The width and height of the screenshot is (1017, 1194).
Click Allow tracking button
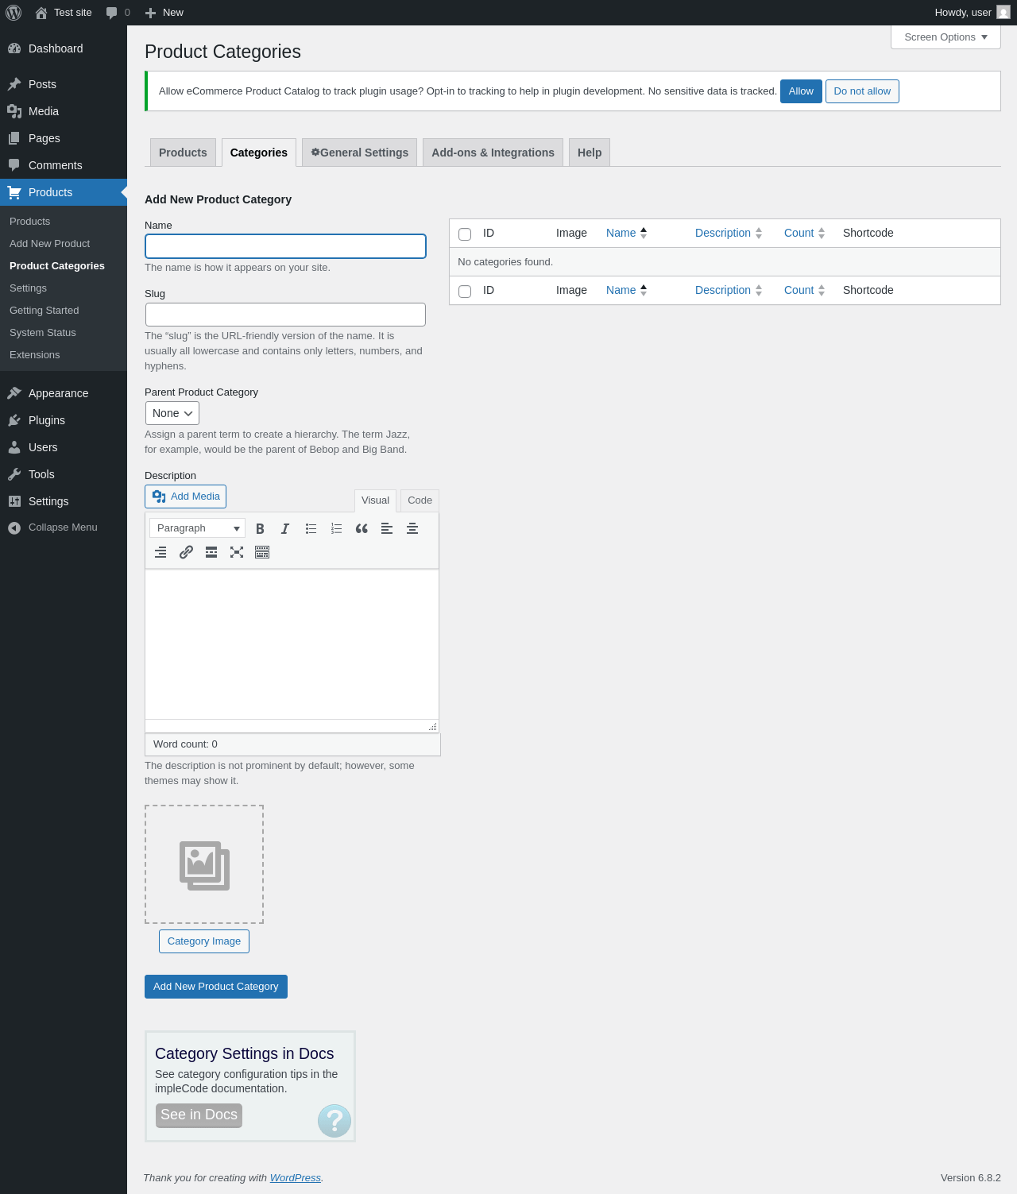coord(801,91)
